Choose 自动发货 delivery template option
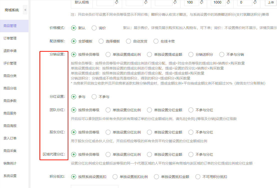 click(129, 41)
